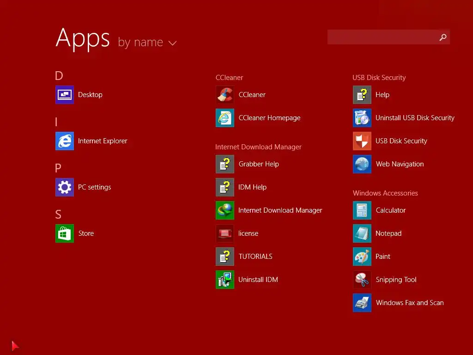The image size is (473, 355).
Task: Open Windows Fax and Scan icon
Action: pos(362,303)
